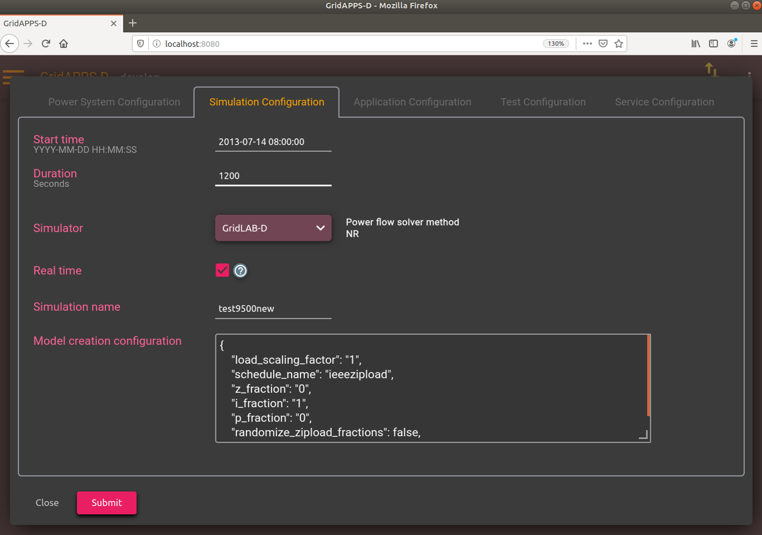Reload the current page
The image size is (762, 535).
point(46,44)
